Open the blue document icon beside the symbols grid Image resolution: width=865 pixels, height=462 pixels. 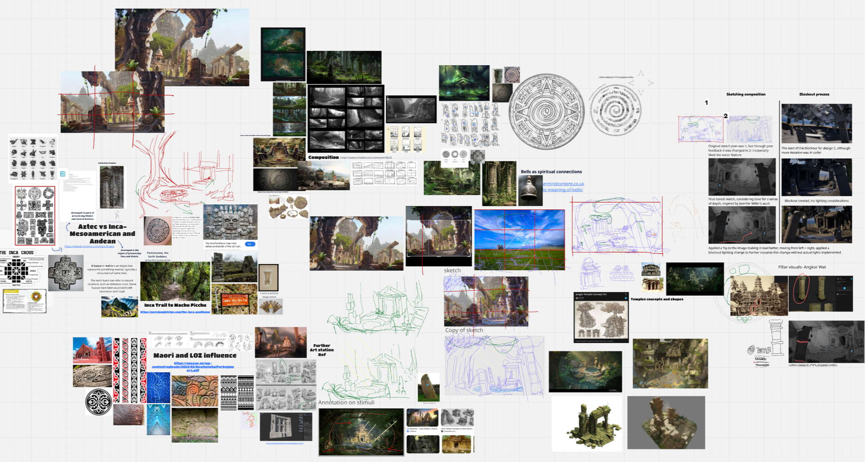62,173
